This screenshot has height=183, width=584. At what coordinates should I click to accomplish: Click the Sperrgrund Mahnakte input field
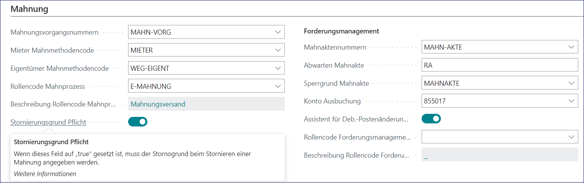(492, 83)
